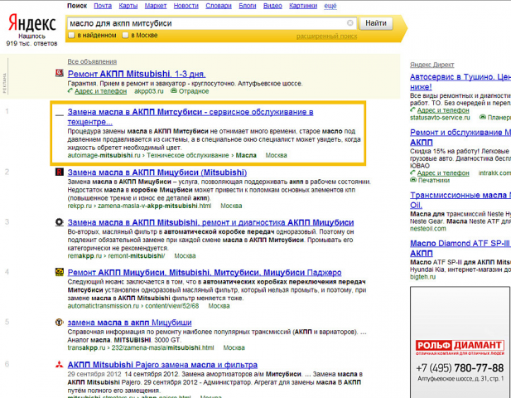Click the Найти search button

click(376, 23)
